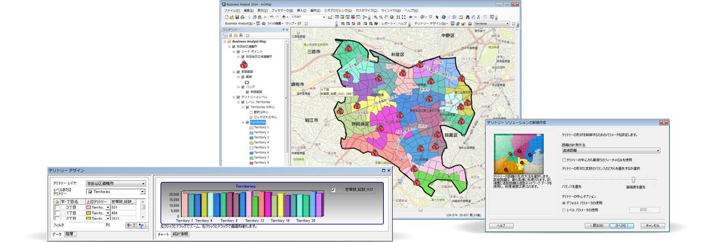
Task: Toggle the highlighted Territories layer checkbox
Action: point(247,122)
